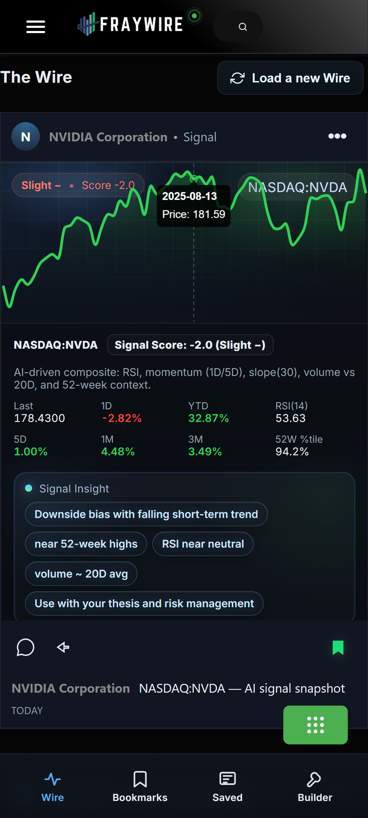Click Load a new Wire button
The width and height of the screenshot is (368, 818).
point(290,78)
